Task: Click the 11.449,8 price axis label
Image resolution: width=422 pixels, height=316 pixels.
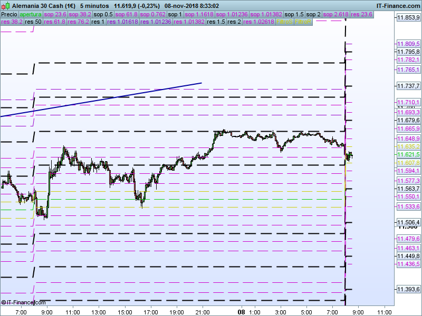Action: click(x=408, y=256)
